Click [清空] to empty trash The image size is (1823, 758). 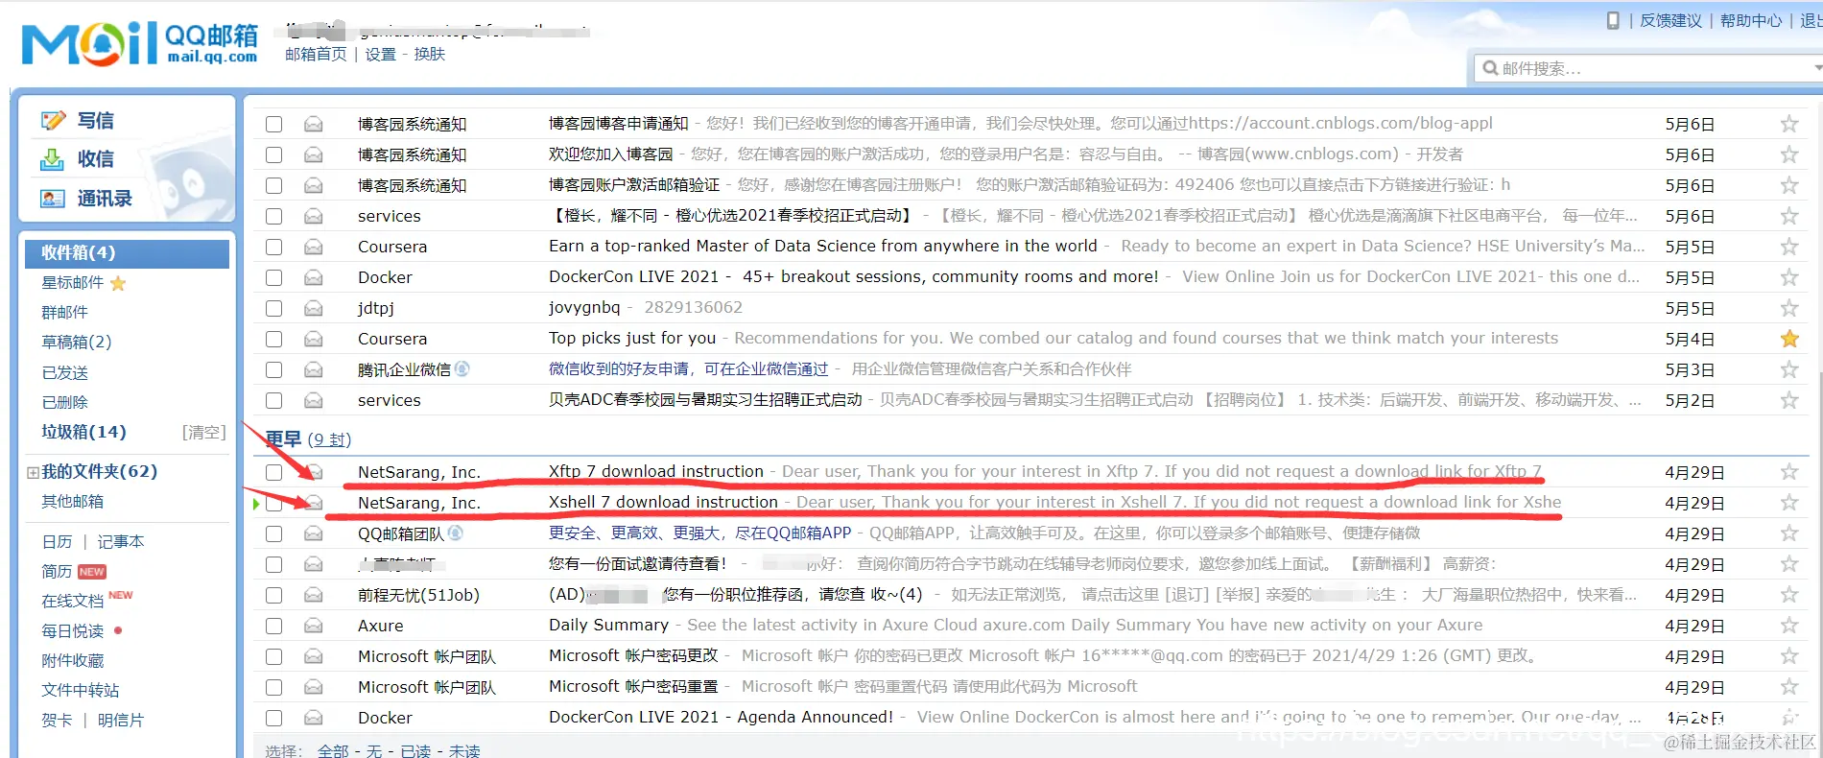(204, 432)
